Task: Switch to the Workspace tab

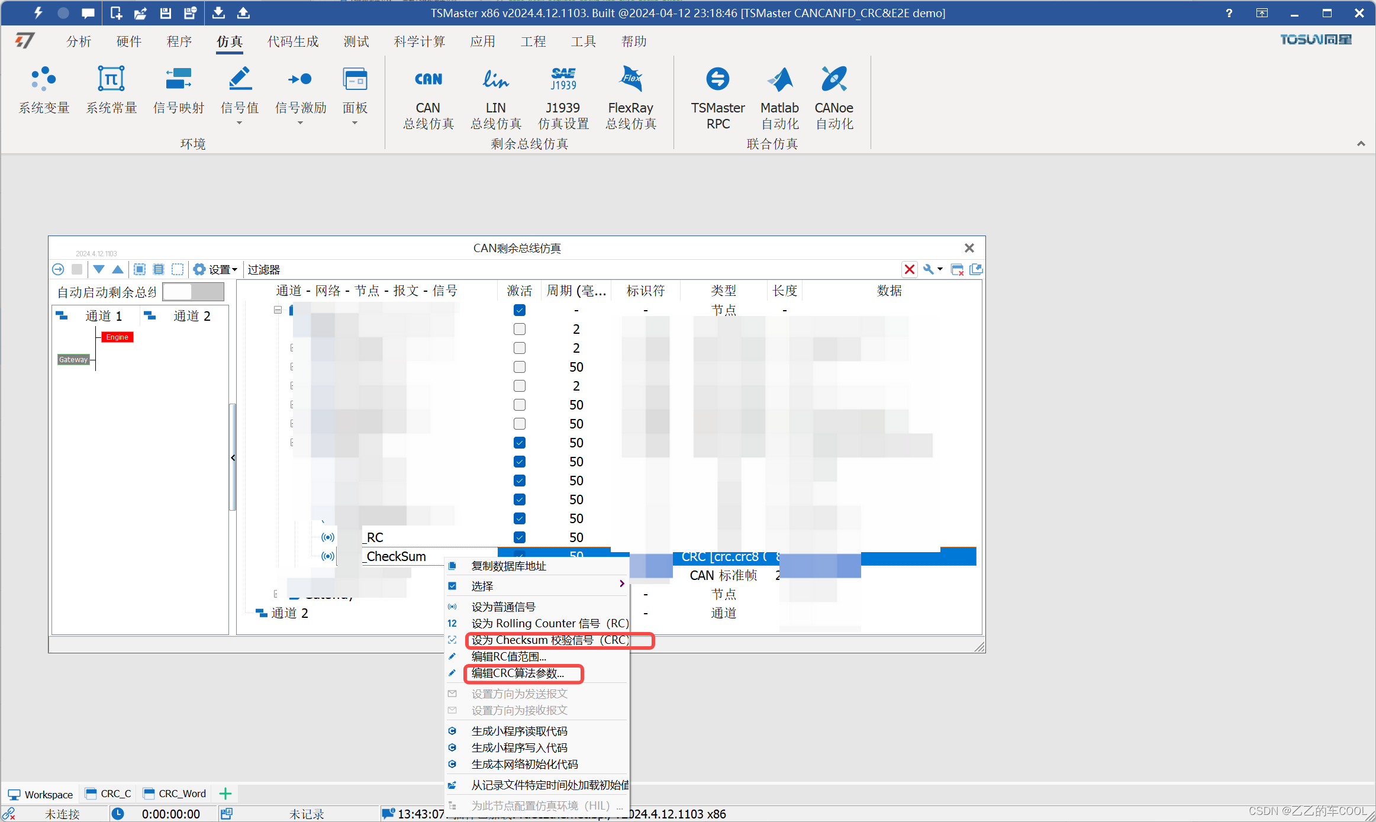Action: pos(40,794)
